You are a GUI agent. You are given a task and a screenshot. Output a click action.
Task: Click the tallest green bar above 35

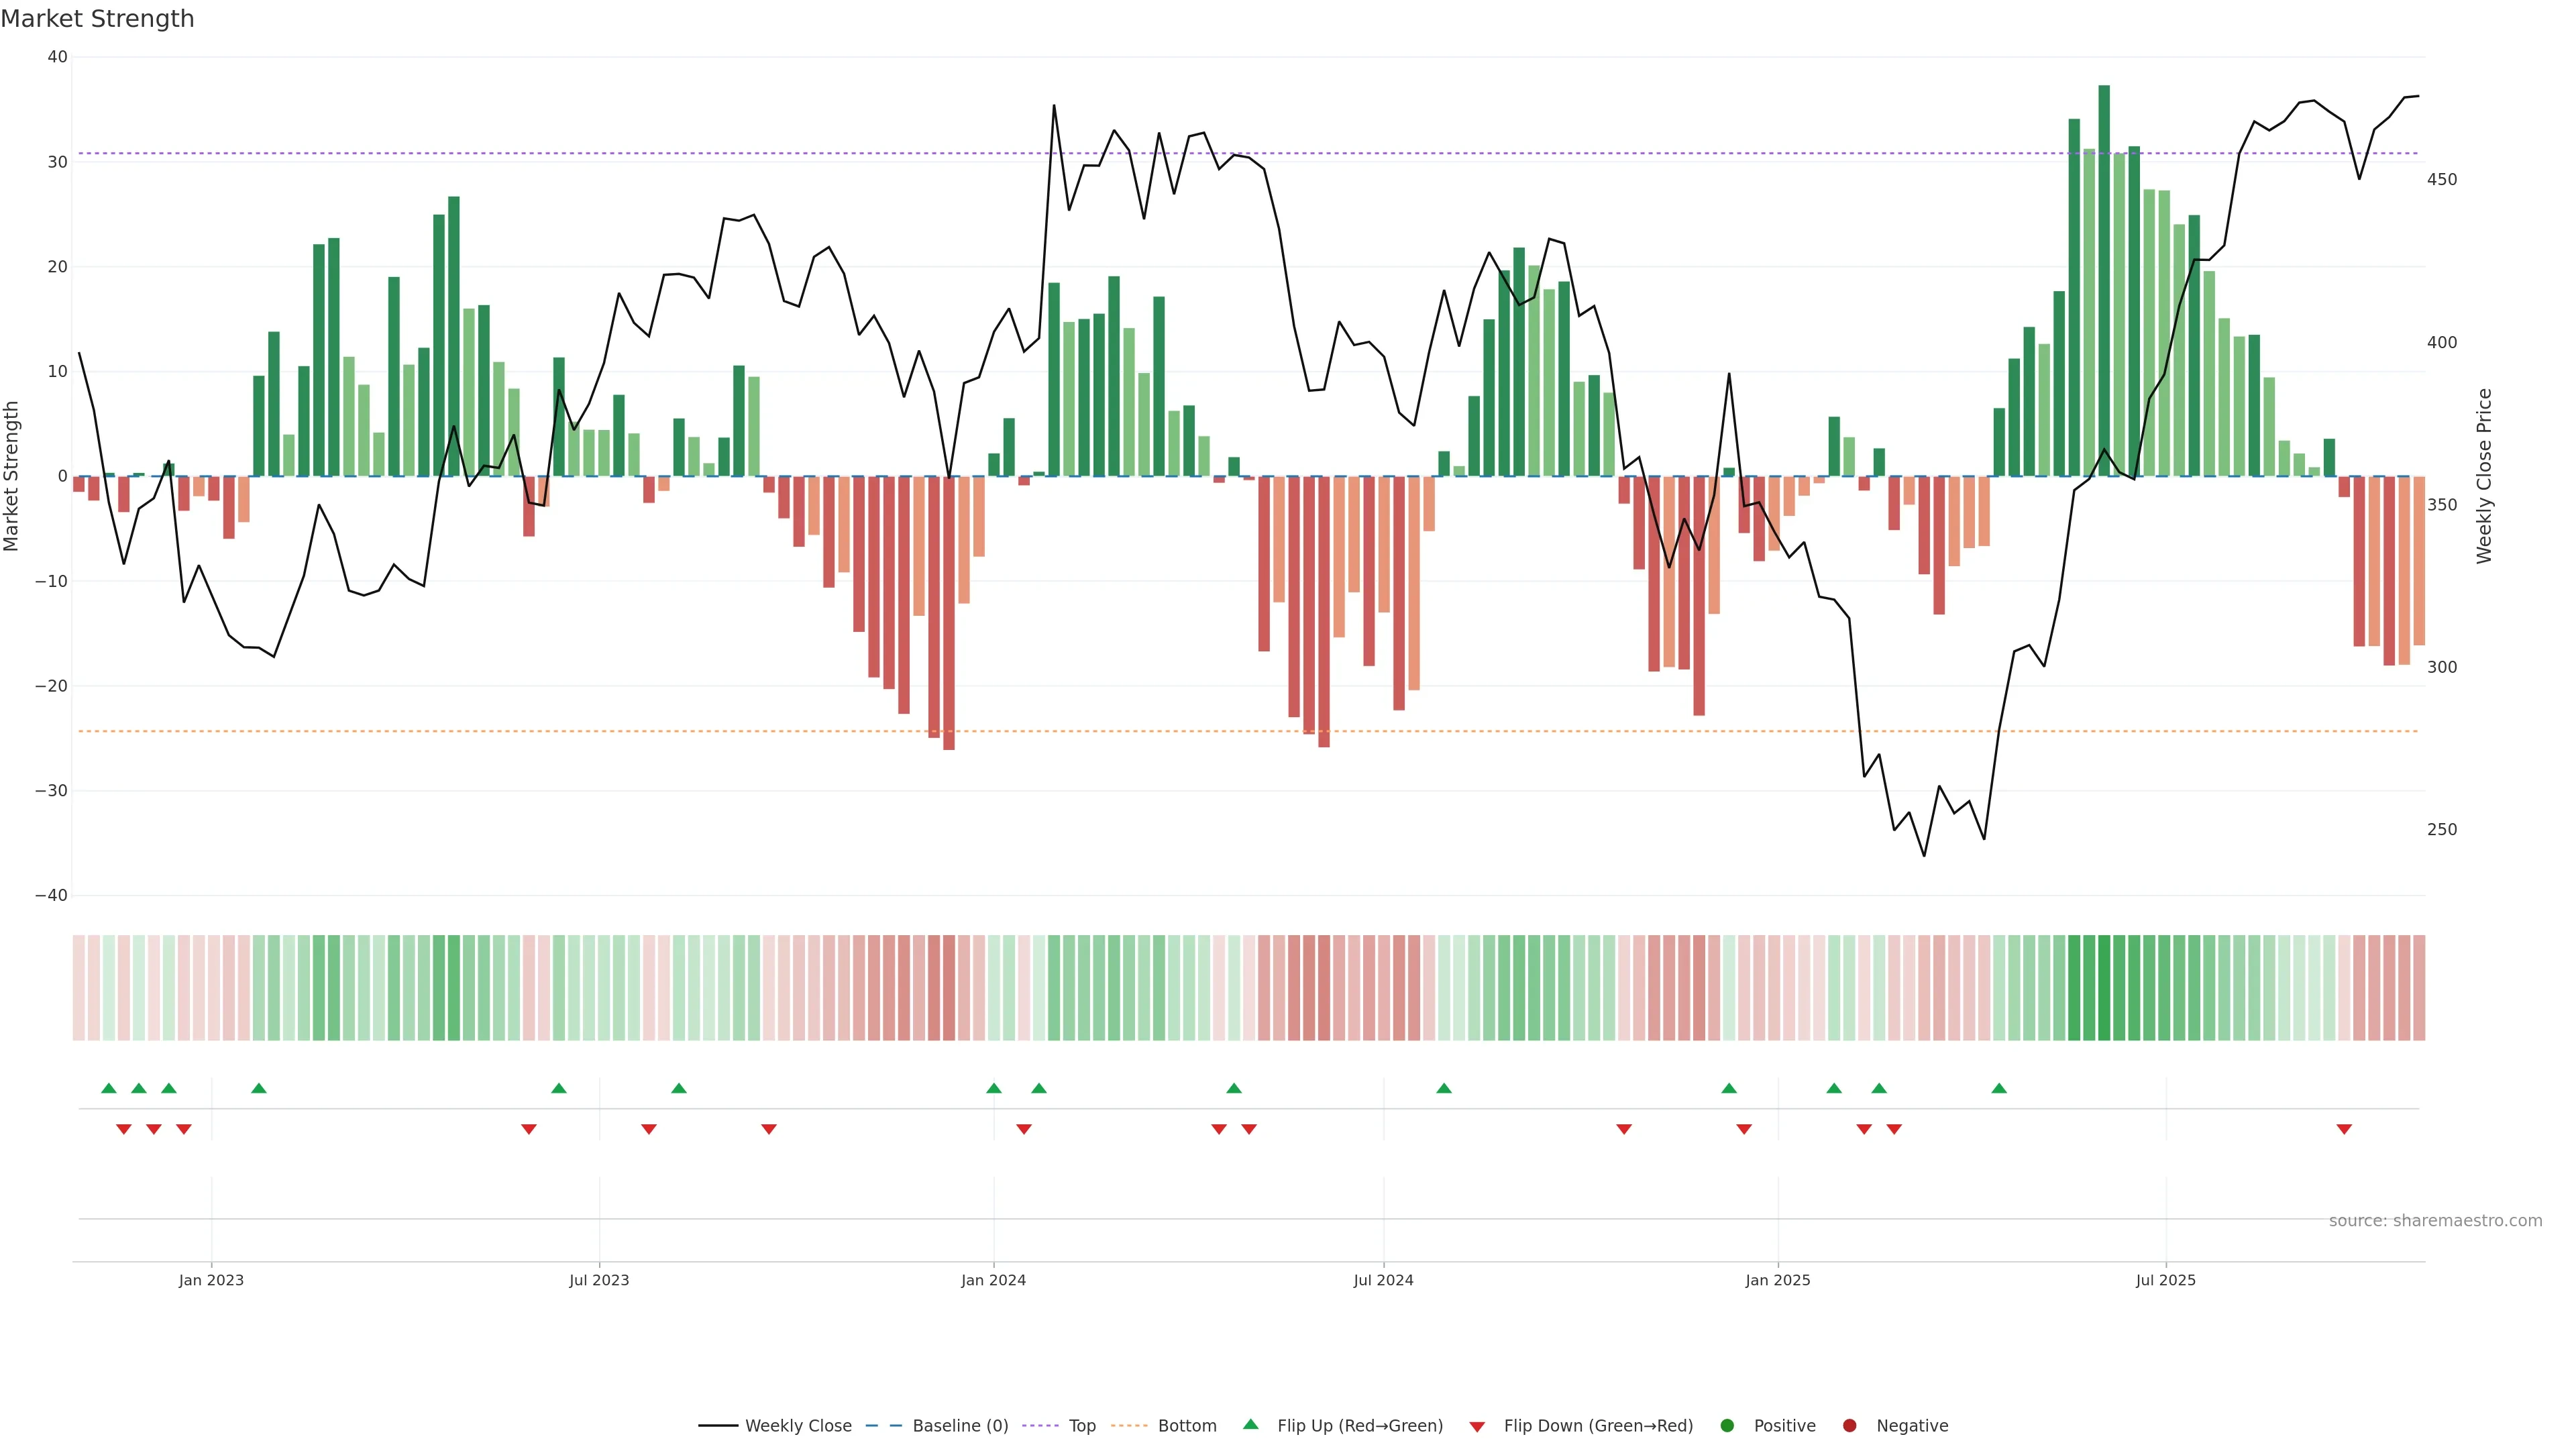coord(2104,280)
